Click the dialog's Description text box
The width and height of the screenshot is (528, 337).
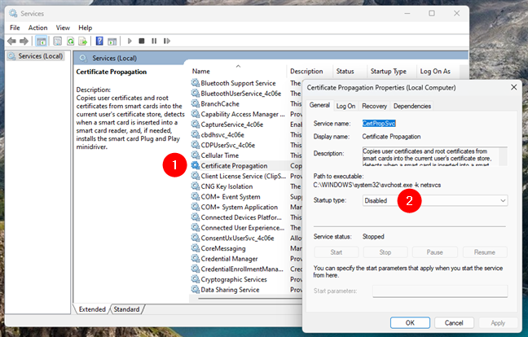click(434, 156)
